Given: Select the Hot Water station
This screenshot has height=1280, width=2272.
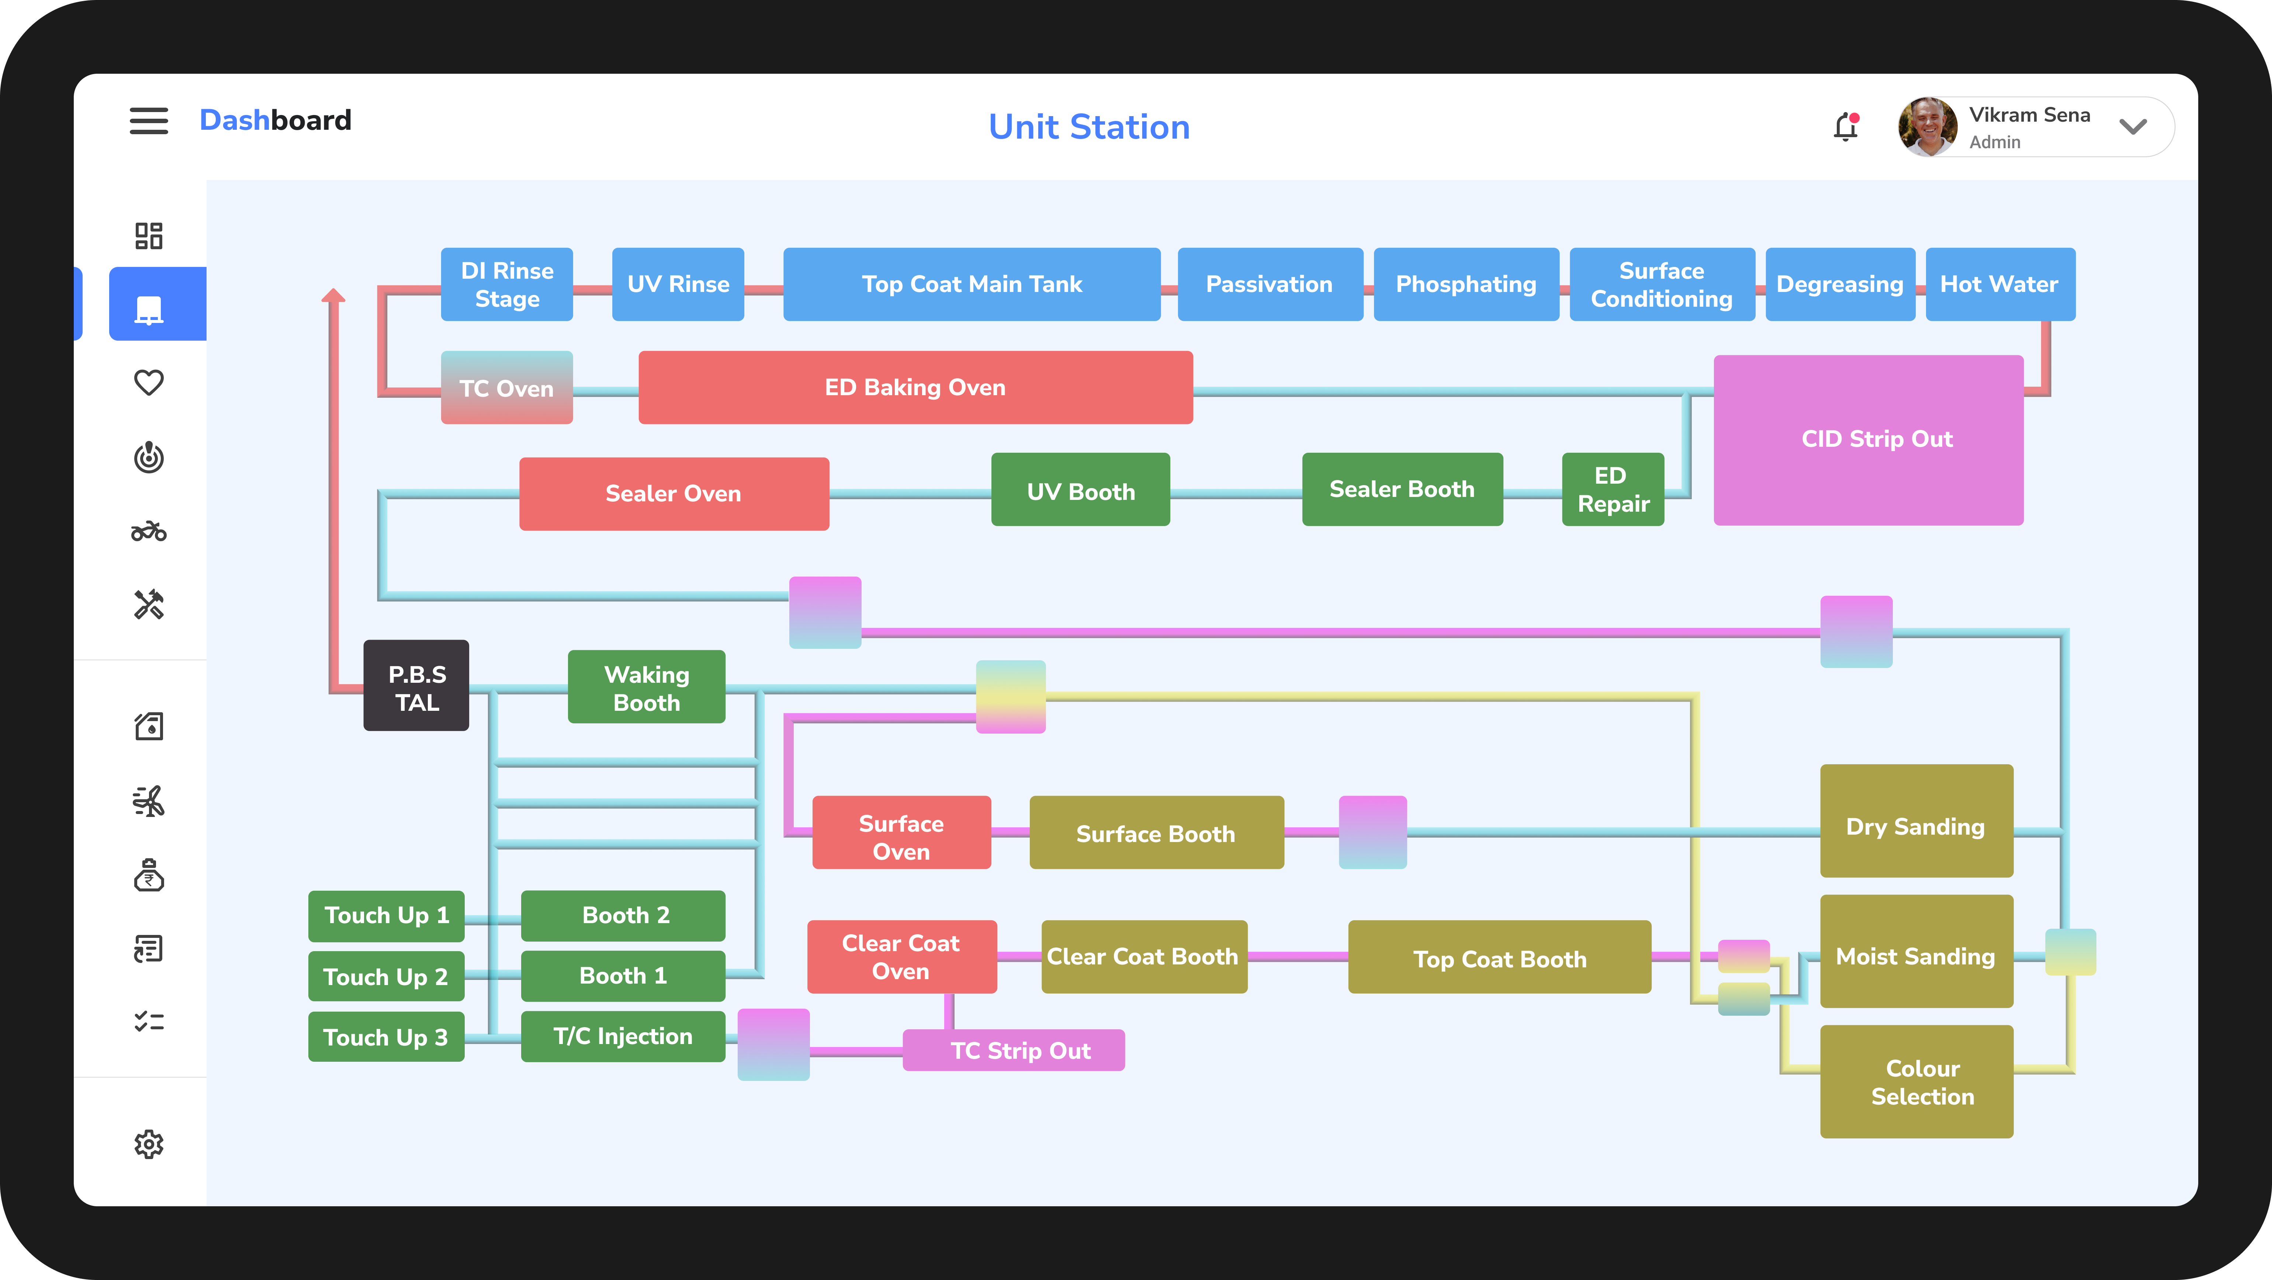Looking at the screenshot, I should (x=2000, y=285).
